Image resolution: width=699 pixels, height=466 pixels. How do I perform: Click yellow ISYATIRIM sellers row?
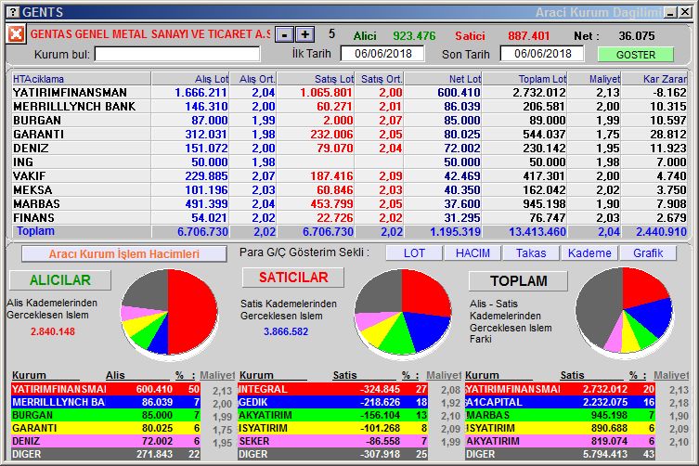click(333, 428)
